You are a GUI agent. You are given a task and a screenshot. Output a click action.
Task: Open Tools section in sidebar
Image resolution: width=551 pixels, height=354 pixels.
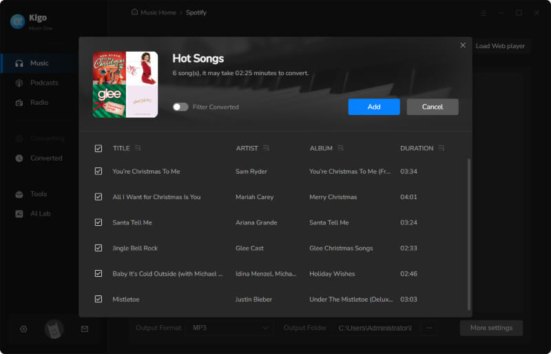click(x=39, y=194)
